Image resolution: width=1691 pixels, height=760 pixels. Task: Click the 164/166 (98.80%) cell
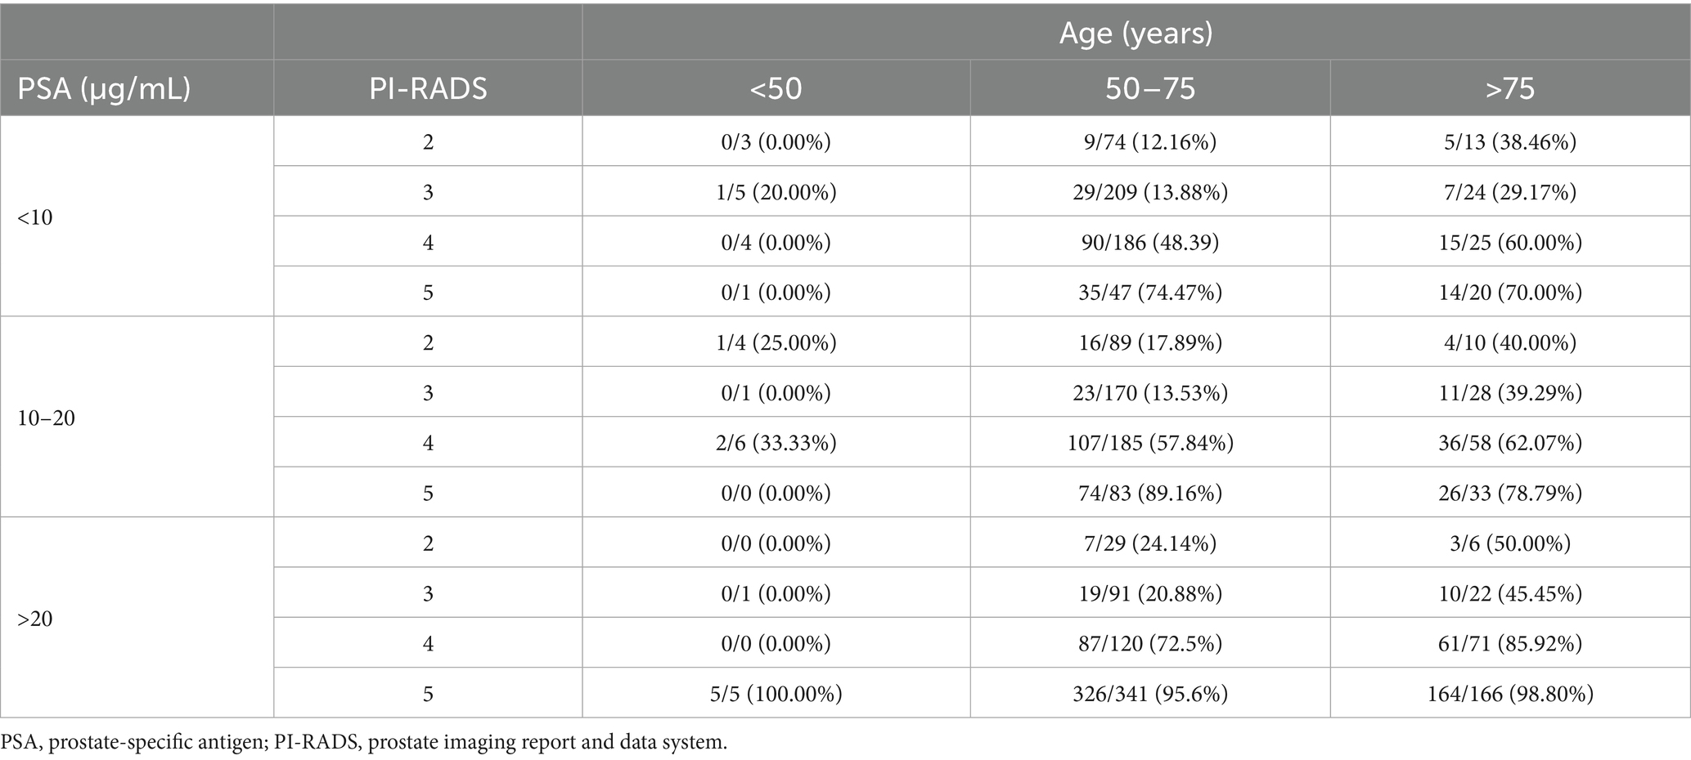[x=1509, y=694]
